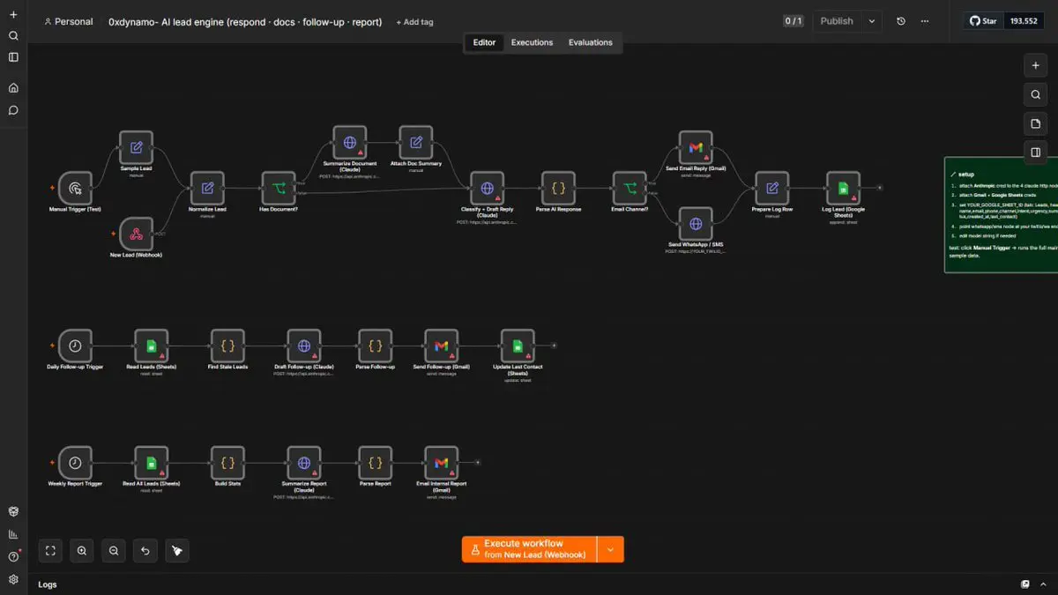Toggle the sidebar panel icon on the left

point(13,57)
